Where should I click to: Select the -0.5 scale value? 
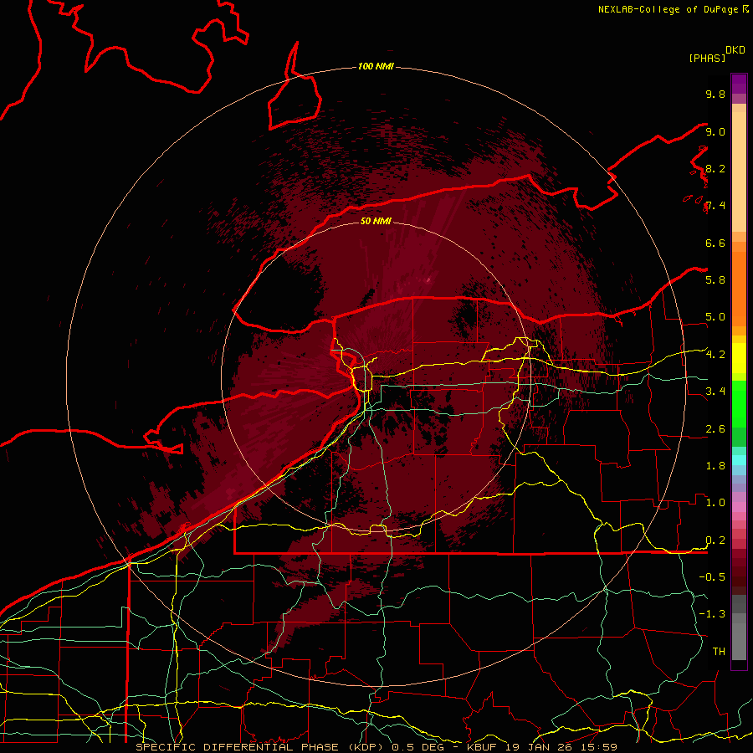pyautogui.click(x=712, y=577)
